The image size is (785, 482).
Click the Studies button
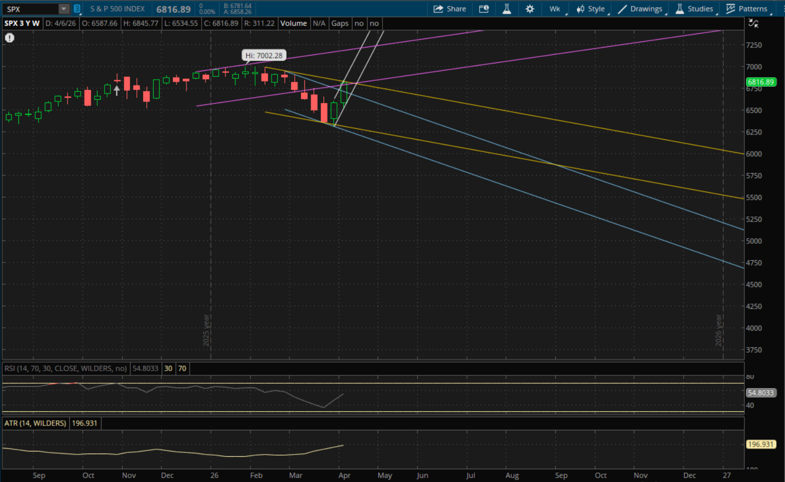coord(694,8)
